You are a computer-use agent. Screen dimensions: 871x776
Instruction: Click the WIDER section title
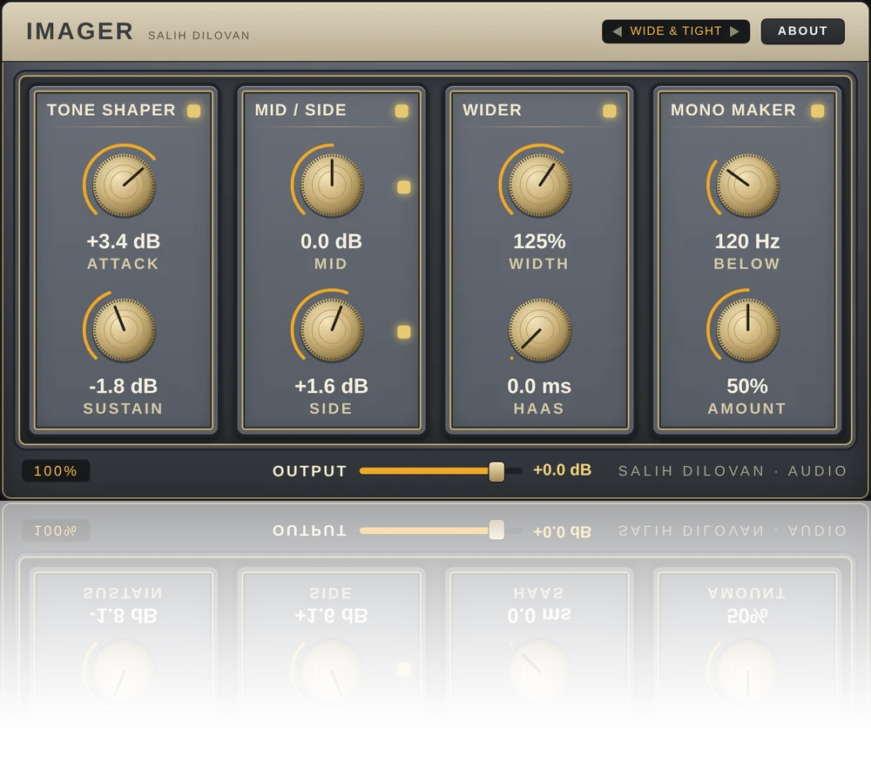click(492, 110)
